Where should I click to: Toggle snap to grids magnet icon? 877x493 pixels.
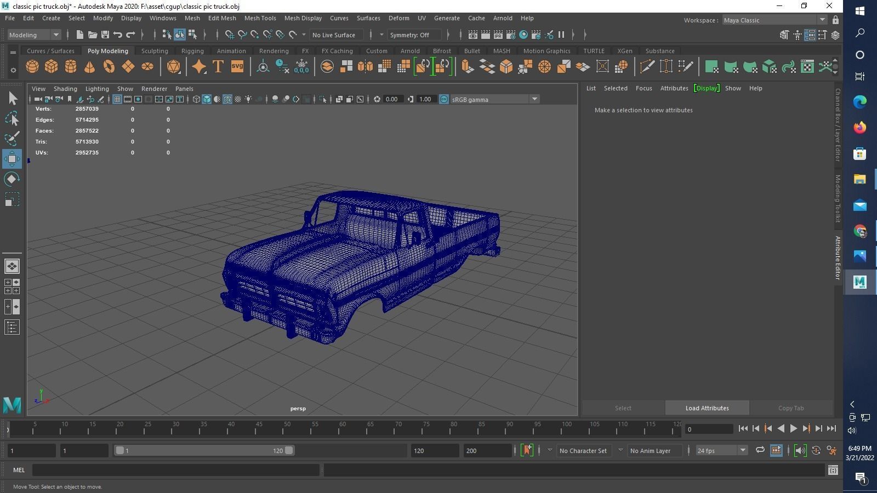tap(230, 35)
